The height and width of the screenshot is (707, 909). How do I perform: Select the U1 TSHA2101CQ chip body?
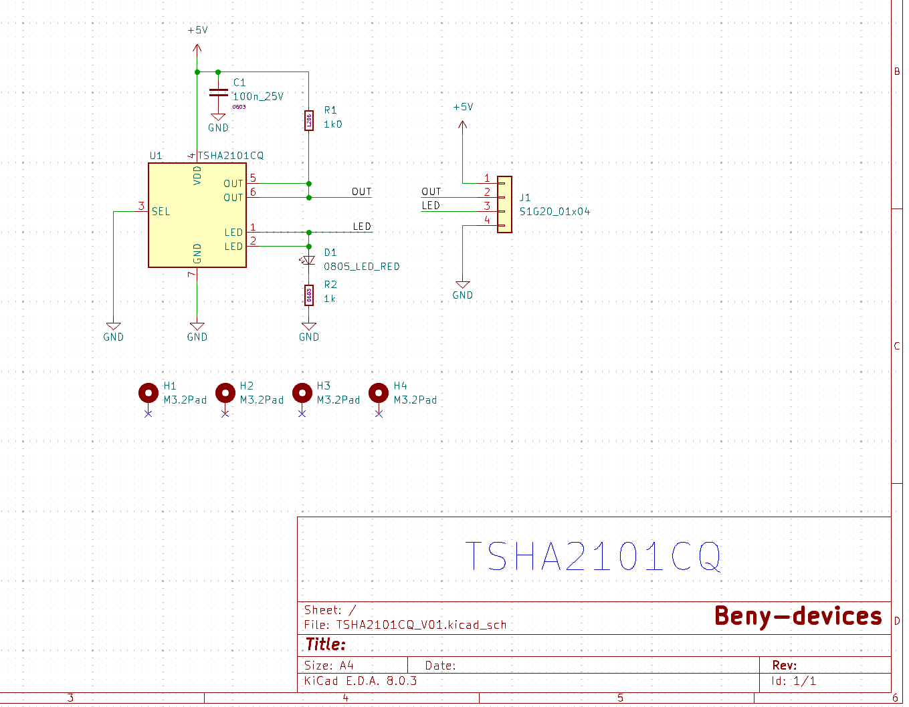point(197,215)
